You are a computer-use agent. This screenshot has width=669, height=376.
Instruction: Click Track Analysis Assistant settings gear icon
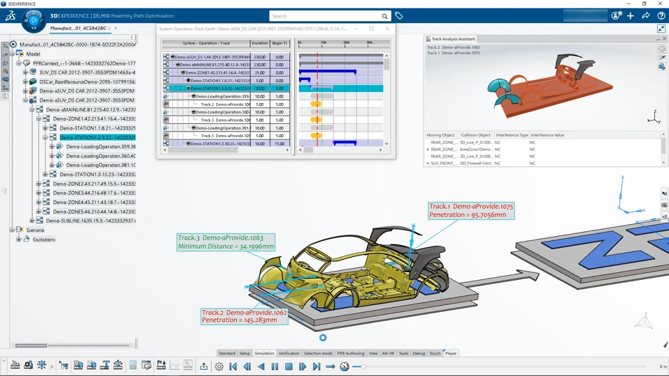tap(662, 49)
